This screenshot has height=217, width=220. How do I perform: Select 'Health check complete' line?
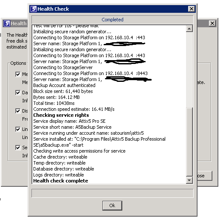click(x=61, y=181)
